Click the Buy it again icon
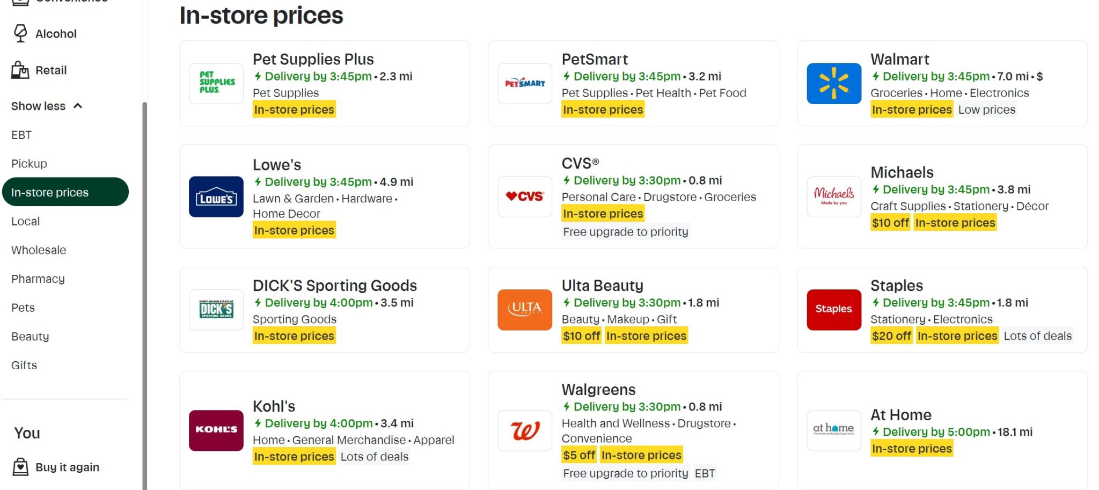 (x=20, y=467)
